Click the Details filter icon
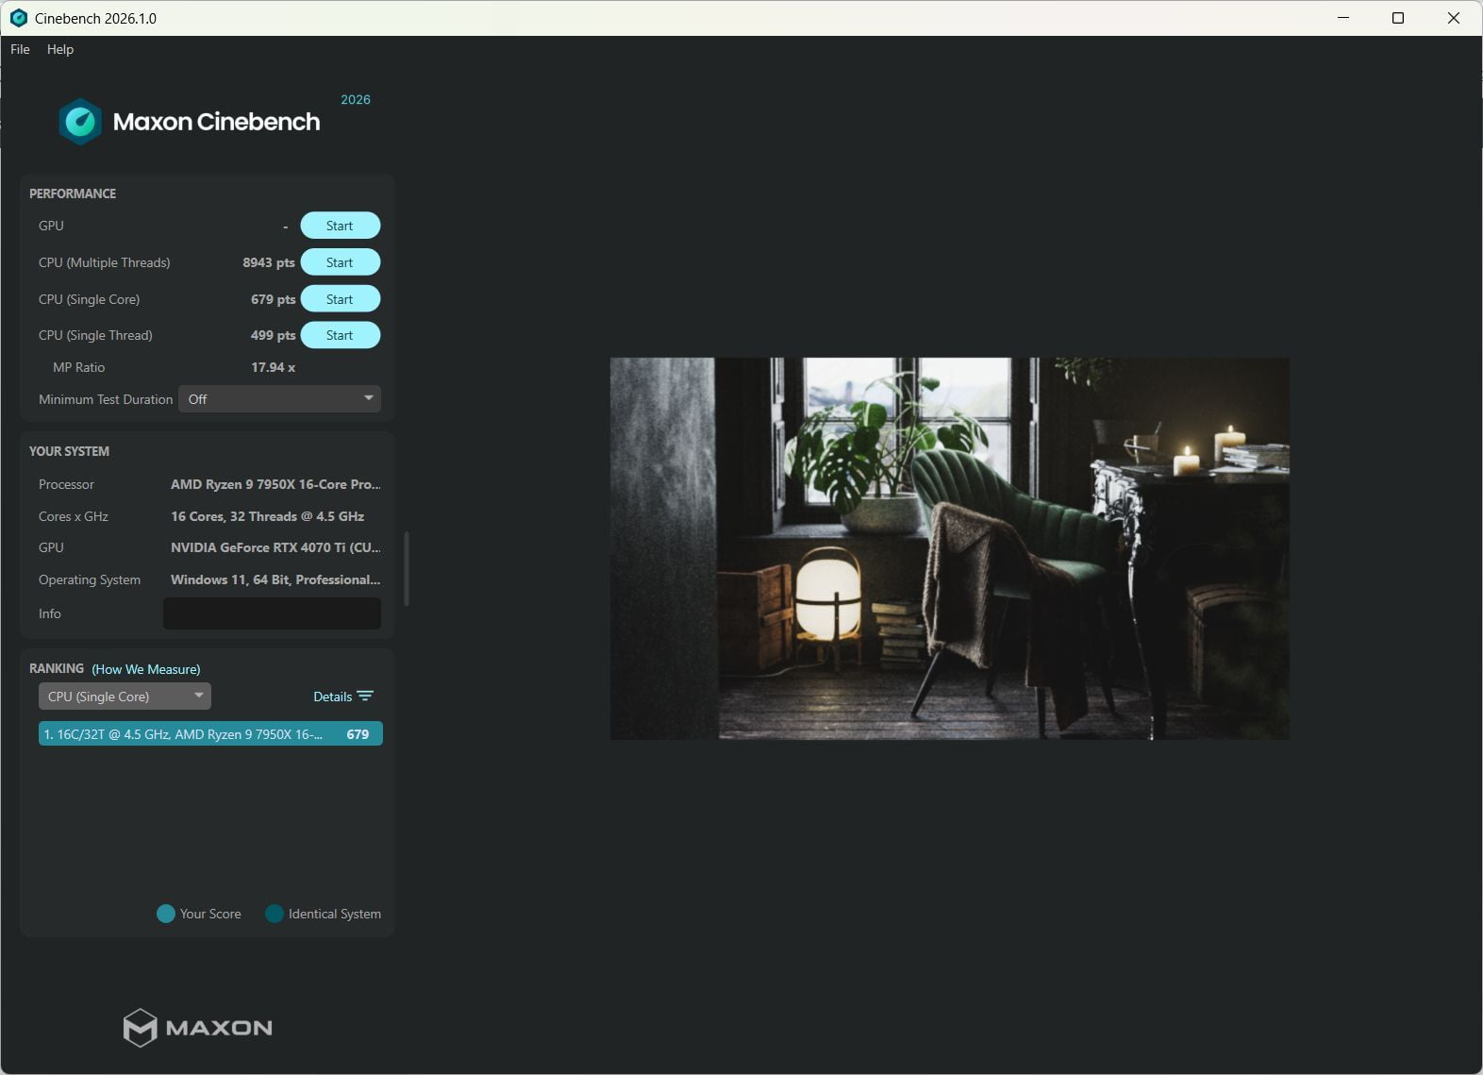The height and width of the screenshot is (1075, 1483). [365, 697]
